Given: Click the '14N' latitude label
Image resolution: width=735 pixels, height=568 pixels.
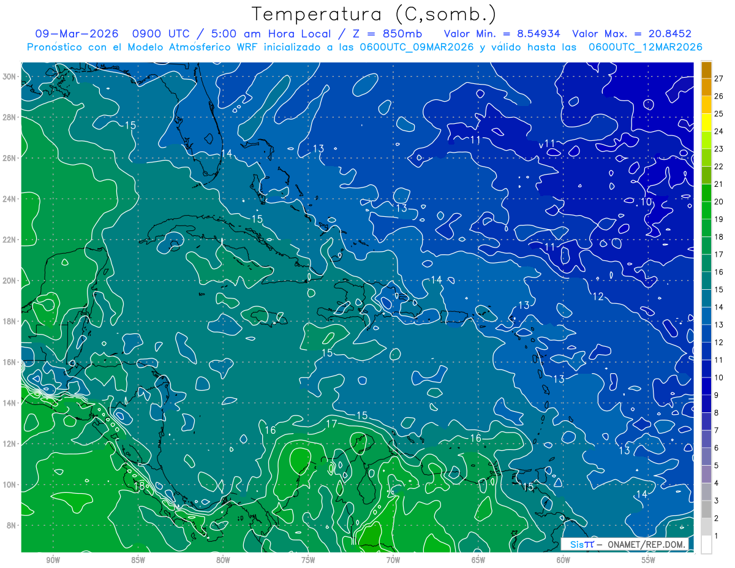Looking at the screenshot, I should 10,403.
